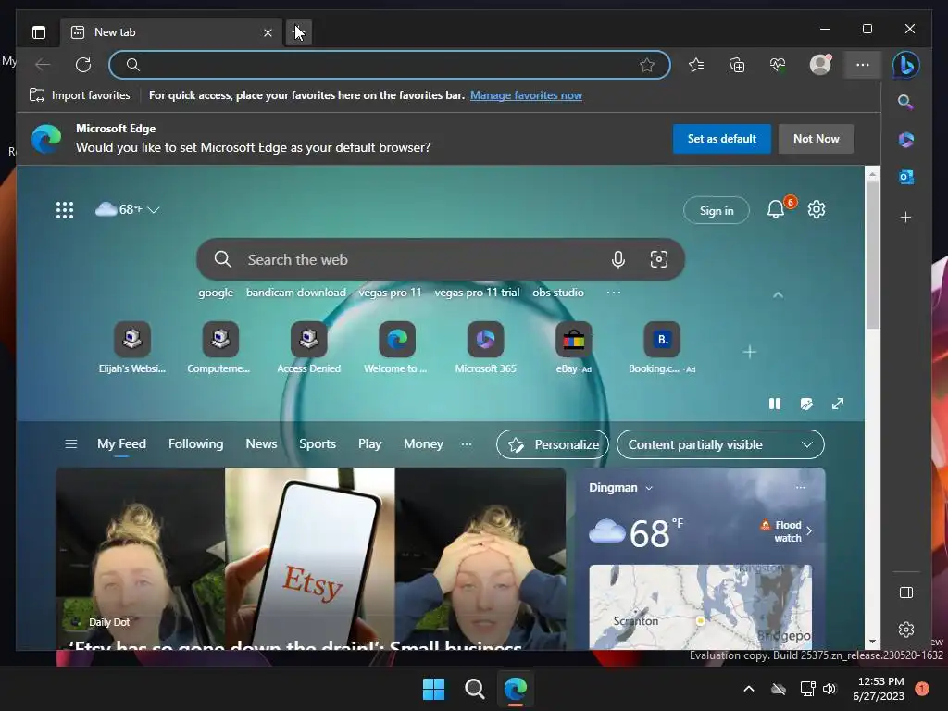Image resolution: width=948 pixels, height=711 pixels.
Task: Open sidebar Search icon
Action: 905,102
